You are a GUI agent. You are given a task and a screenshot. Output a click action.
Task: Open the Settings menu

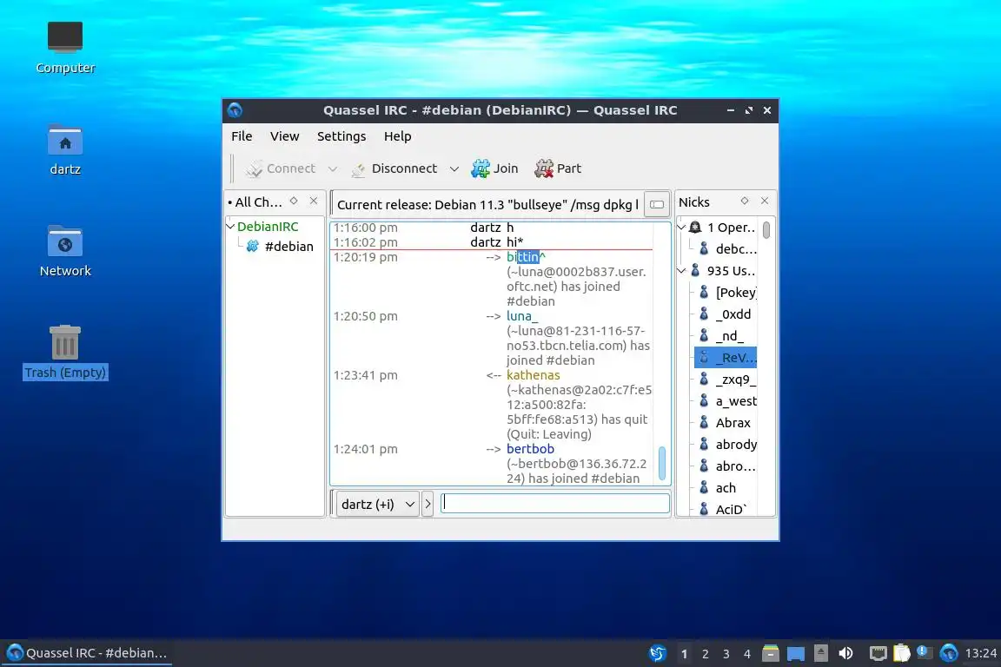[341, 136]
